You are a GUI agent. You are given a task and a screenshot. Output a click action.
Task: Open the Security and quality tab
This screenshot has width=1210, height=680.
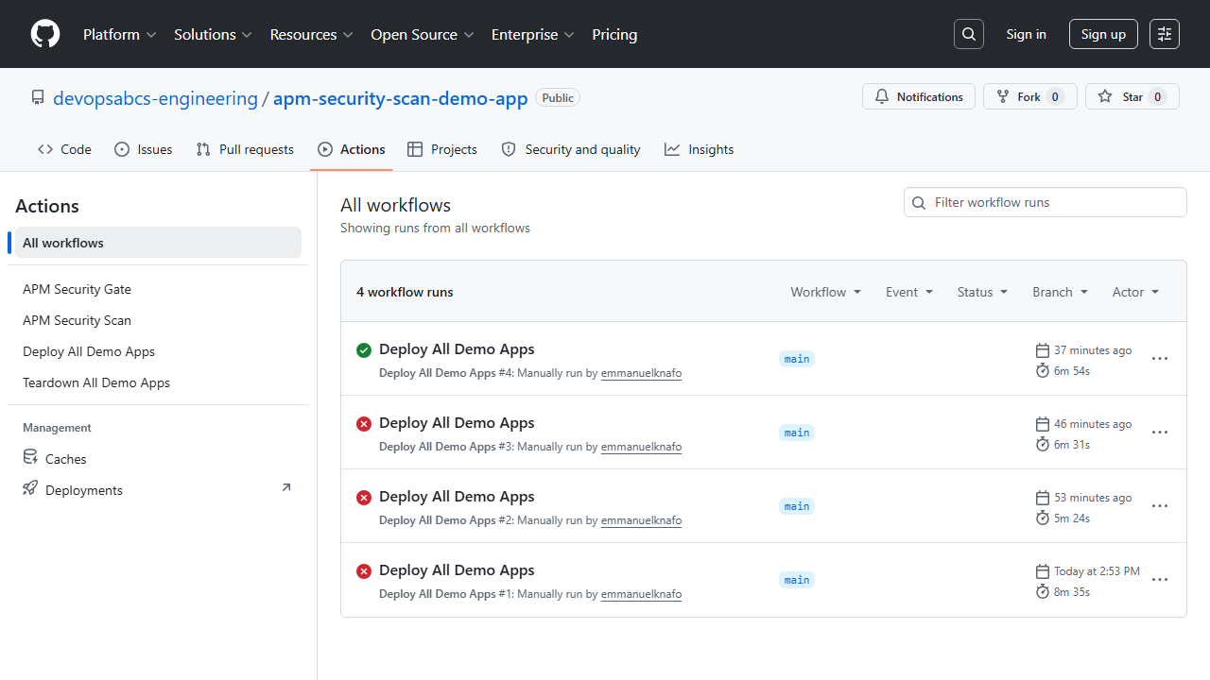pos(570,148)
